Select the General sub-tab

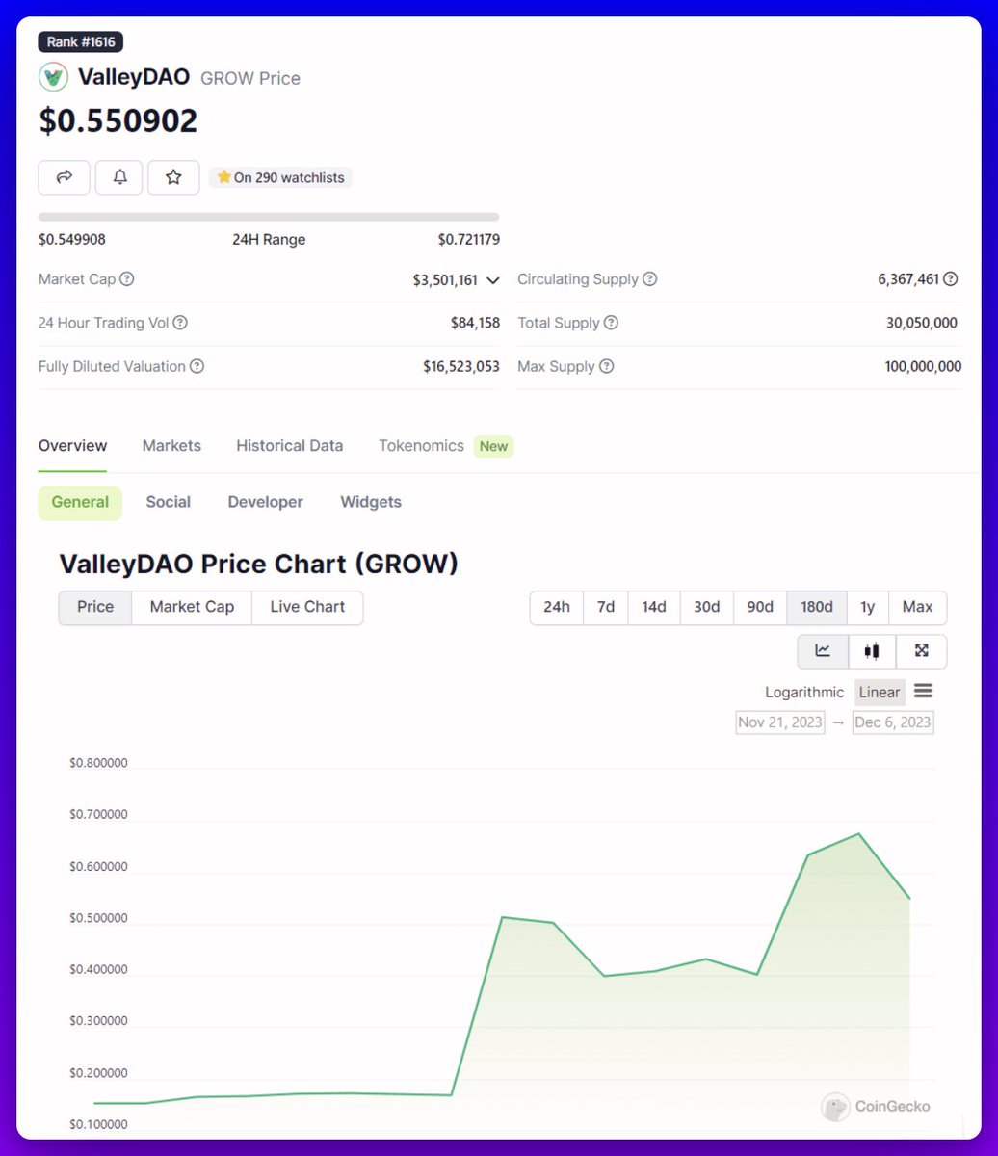click(x=80, y=502)
